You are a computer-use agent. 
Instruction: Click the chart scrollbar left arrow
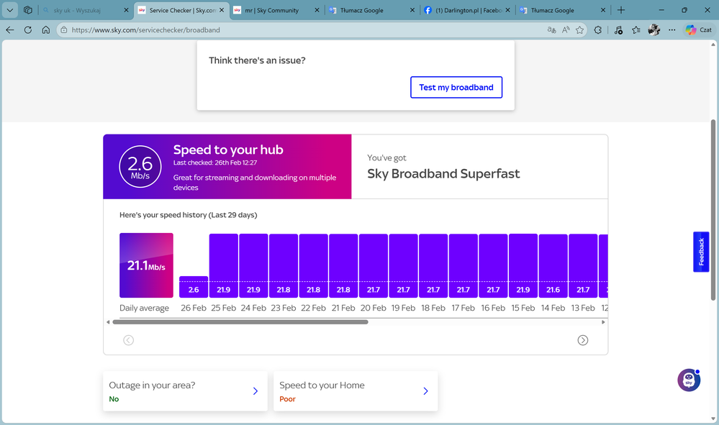pyautogui.click(x=108, y=322)
